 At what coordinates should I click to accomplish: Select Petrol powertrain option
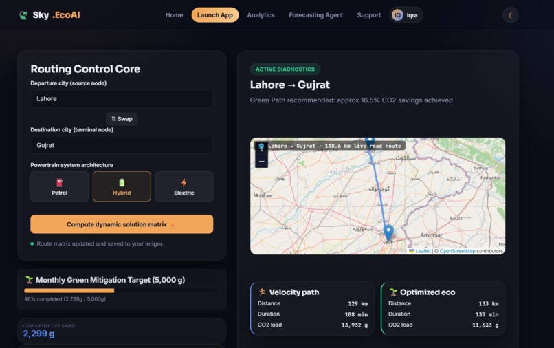59,186
